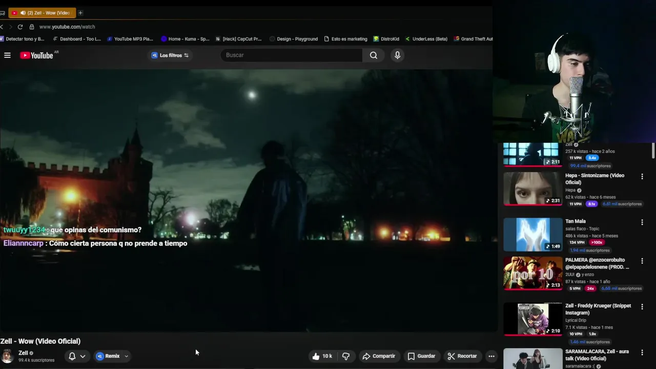The width and height of the screenshot is (656, 369).
Task: Open the Grand Theft Auto bookmark
Action: (x=474, y=39)
